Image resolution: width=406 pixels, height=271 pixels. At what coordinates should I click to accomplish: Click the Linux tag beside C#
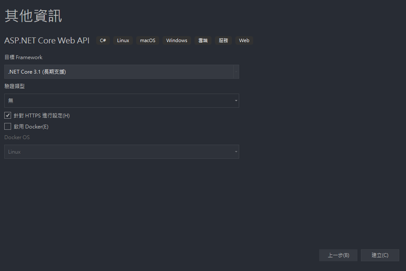point(123,40)
